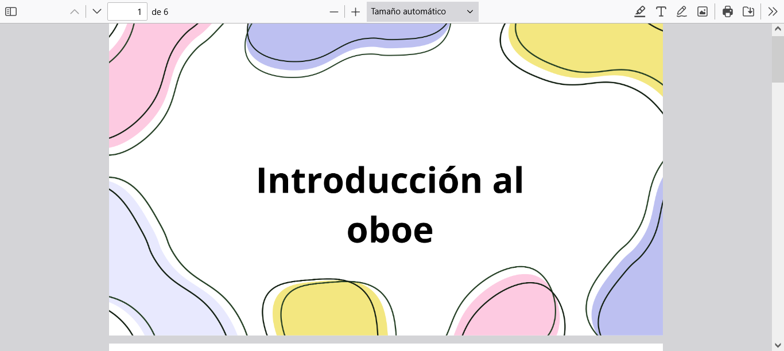Screen dimensions: 784x351
Task: Zoom out of the document
Action: (334, 11)
